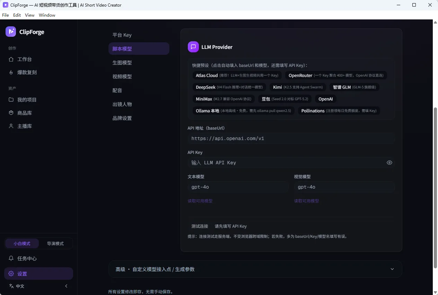Switch to 导演模式
The width and height of the screenshot is (438, 295).
pos(55,243)
